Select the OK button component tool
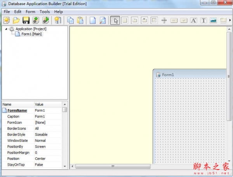 (x=174, y=20)
